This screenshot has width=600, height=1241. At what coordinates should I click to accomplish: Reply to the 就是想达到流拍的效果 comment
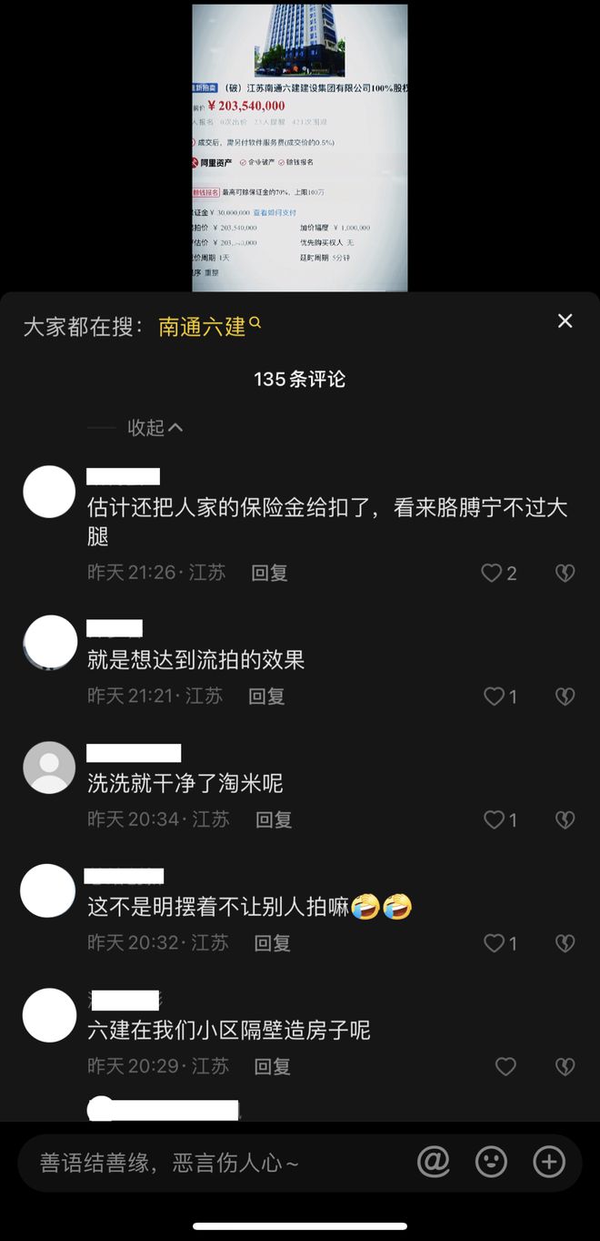point(267,696)
